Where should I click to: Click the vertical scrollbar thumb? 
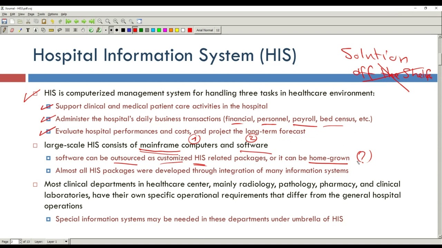[440, 59]
